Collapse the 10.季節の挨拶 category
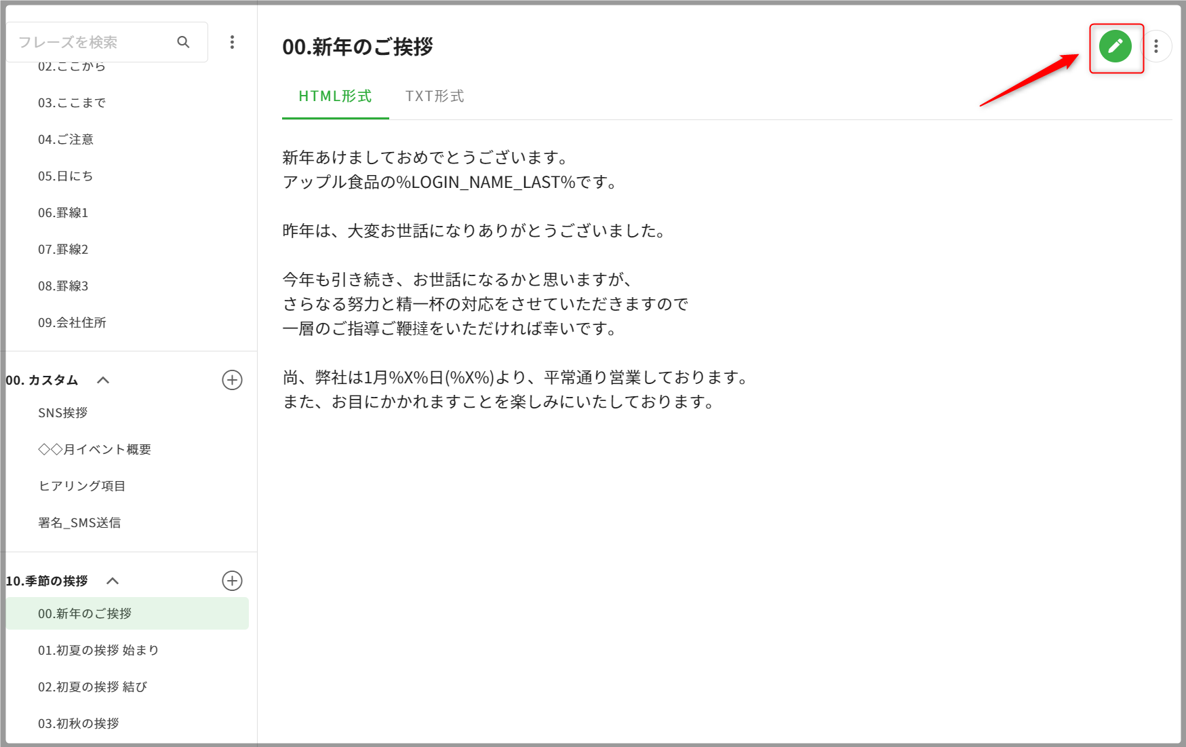 coord(113,581)
